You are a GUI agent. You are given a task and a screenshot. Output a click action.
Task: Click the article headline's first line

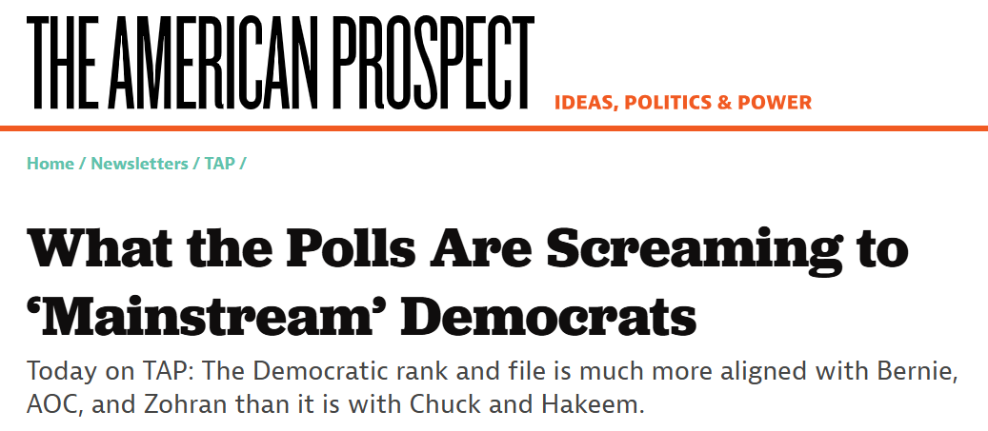click(468, 248)
